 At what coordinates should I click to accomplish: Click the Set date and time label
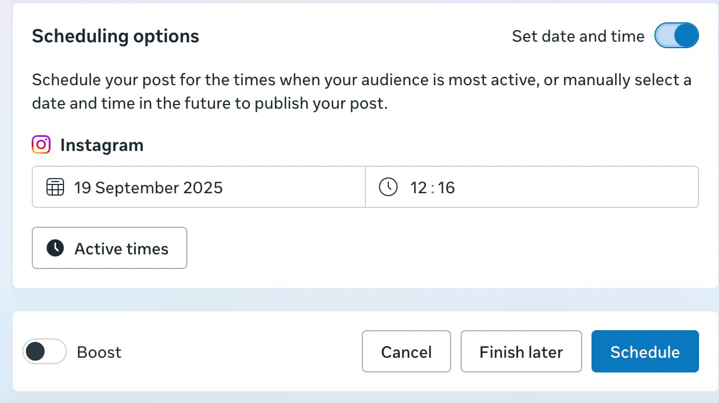point(578,36)
